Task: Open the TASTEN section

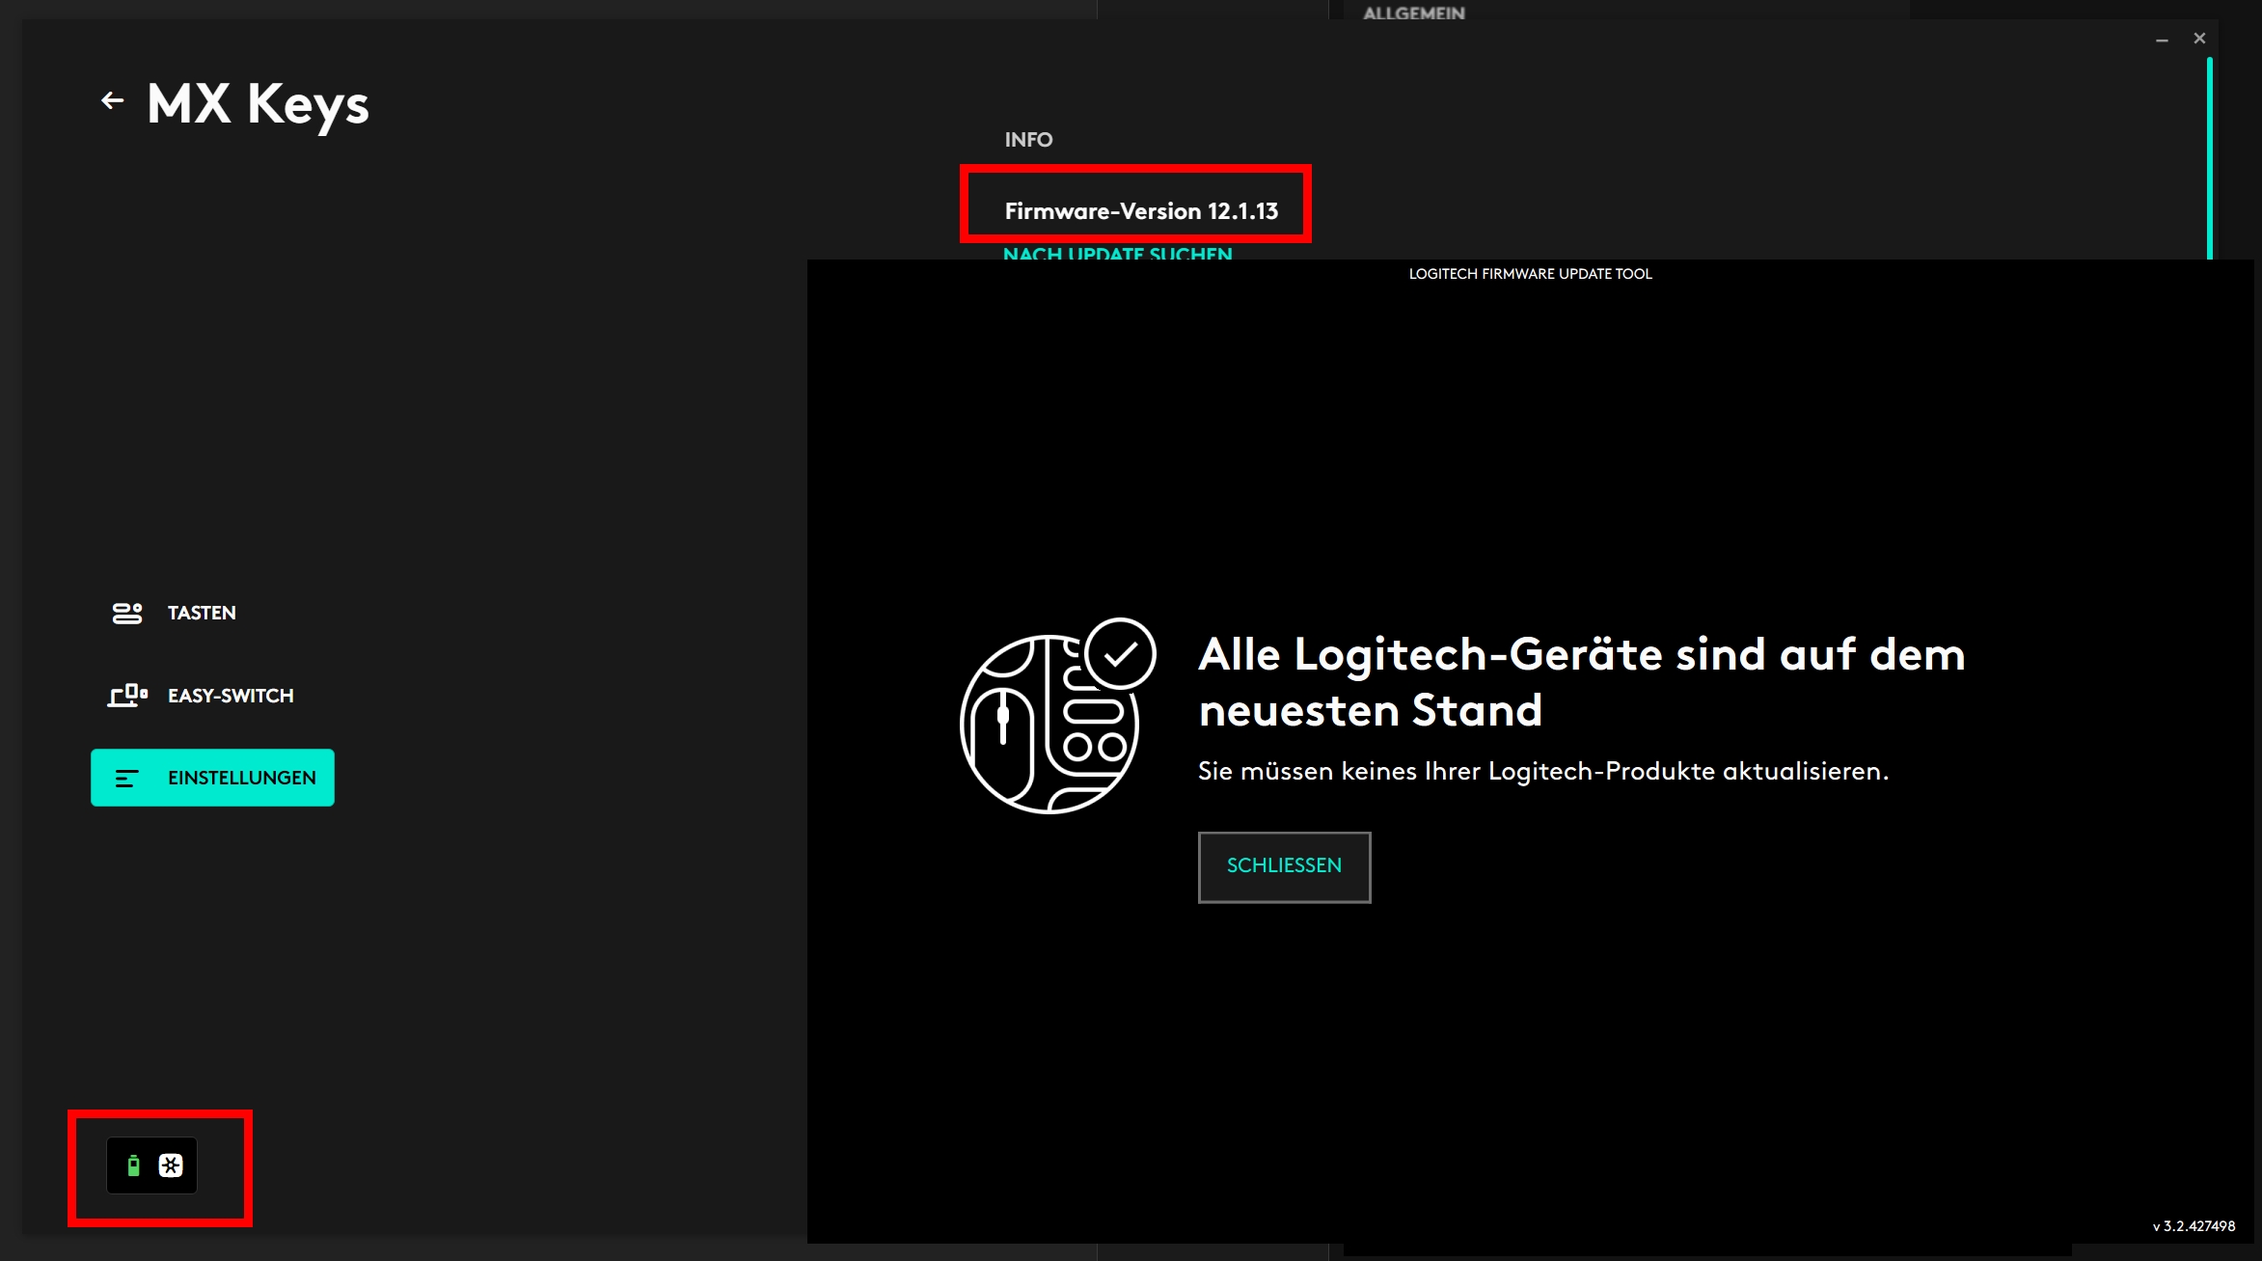Action: point(202,613)
